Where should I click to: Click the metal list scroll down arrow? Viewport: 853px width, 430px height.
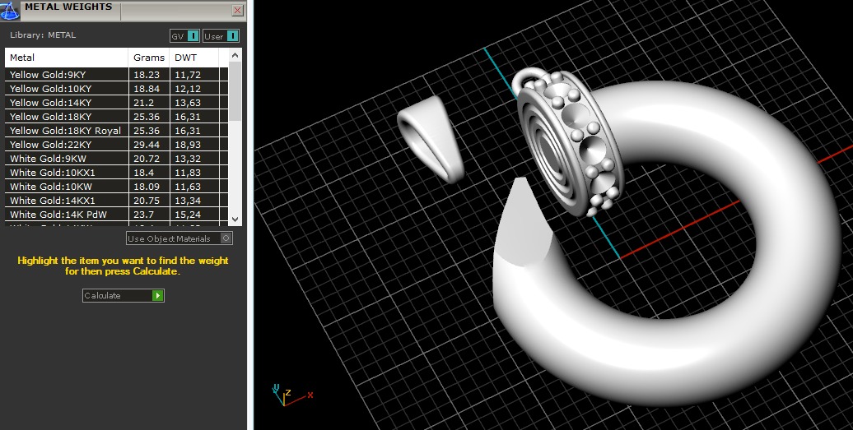(x=235, y=220)
